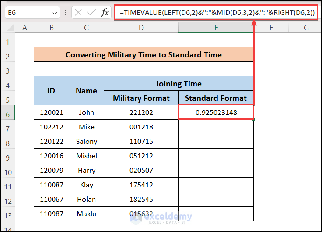The width and height of the screenshot is (322, 232).
Task: Click the Insert Function fx icon
Action: pos(105,13)
